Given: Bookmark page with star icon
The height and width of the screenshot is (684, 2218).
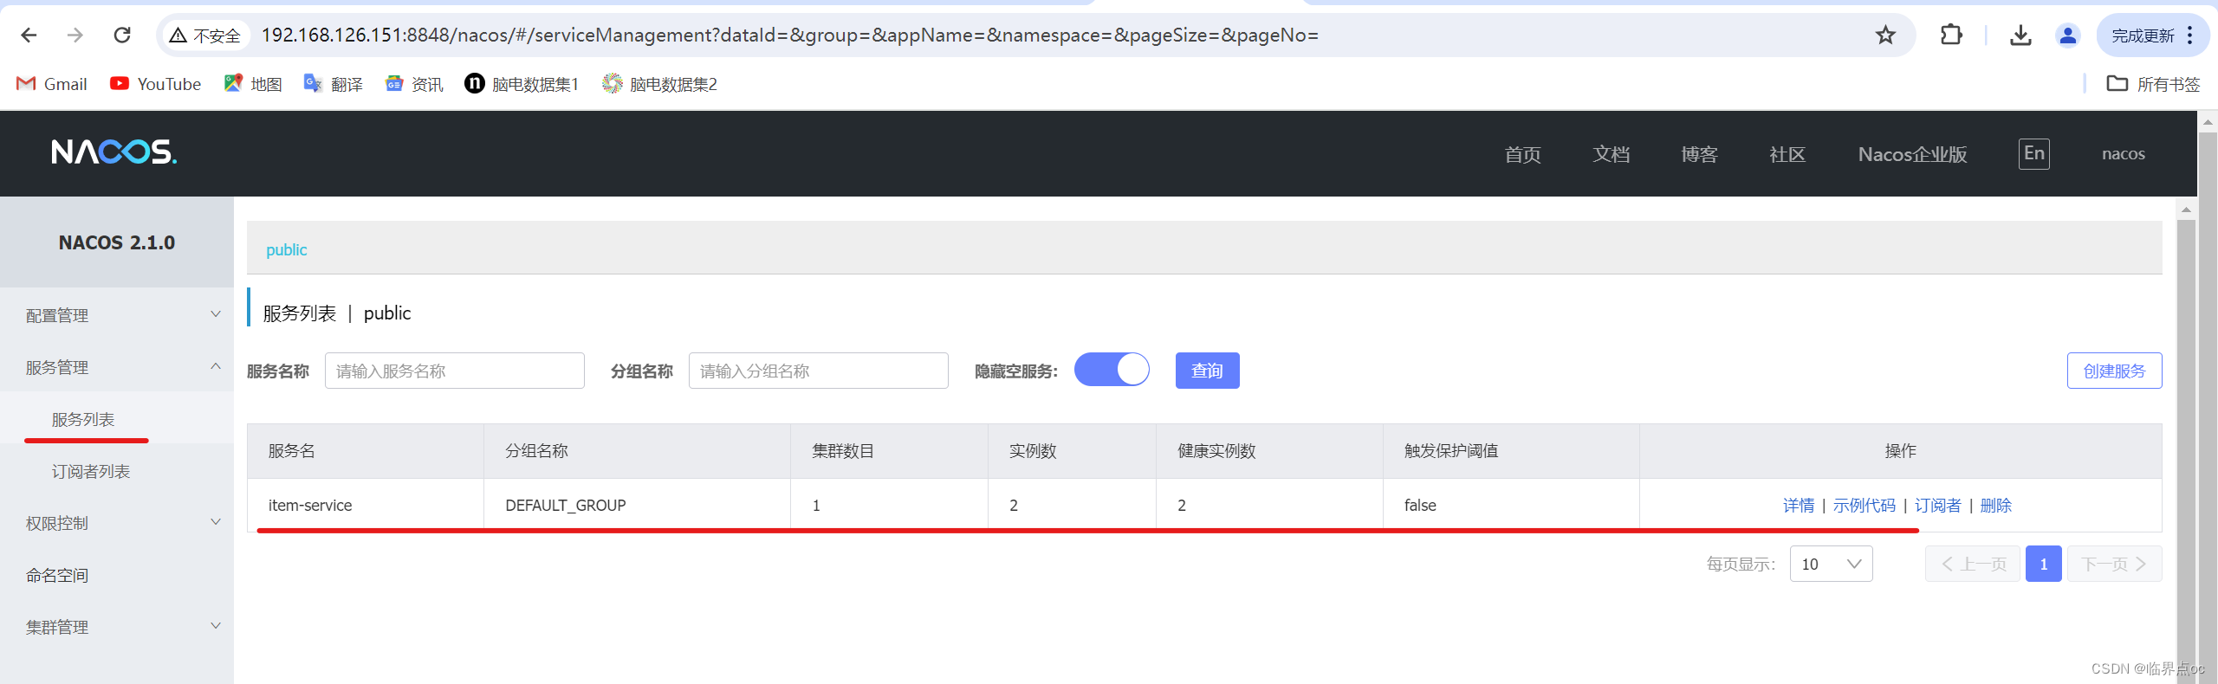Looking at the screenshot, I should point(1885,35).
